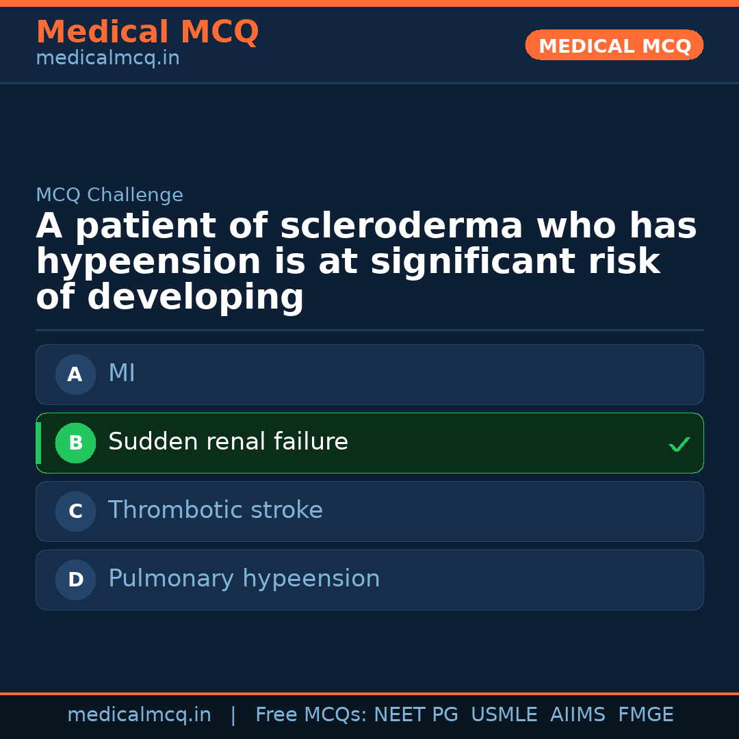The height and width of the screenshot is (739, 739).
Task: Click the letter A circle icon
Action: coord(75,374)
